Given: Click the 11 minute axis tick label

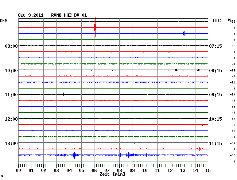Looking at the screenshot, I should [158, 171].
